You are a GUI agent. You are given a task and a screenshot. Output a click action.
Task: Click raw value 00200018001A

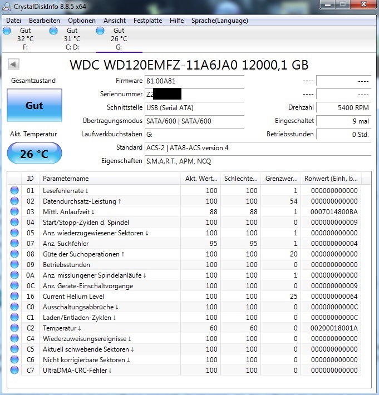point(334,328)
